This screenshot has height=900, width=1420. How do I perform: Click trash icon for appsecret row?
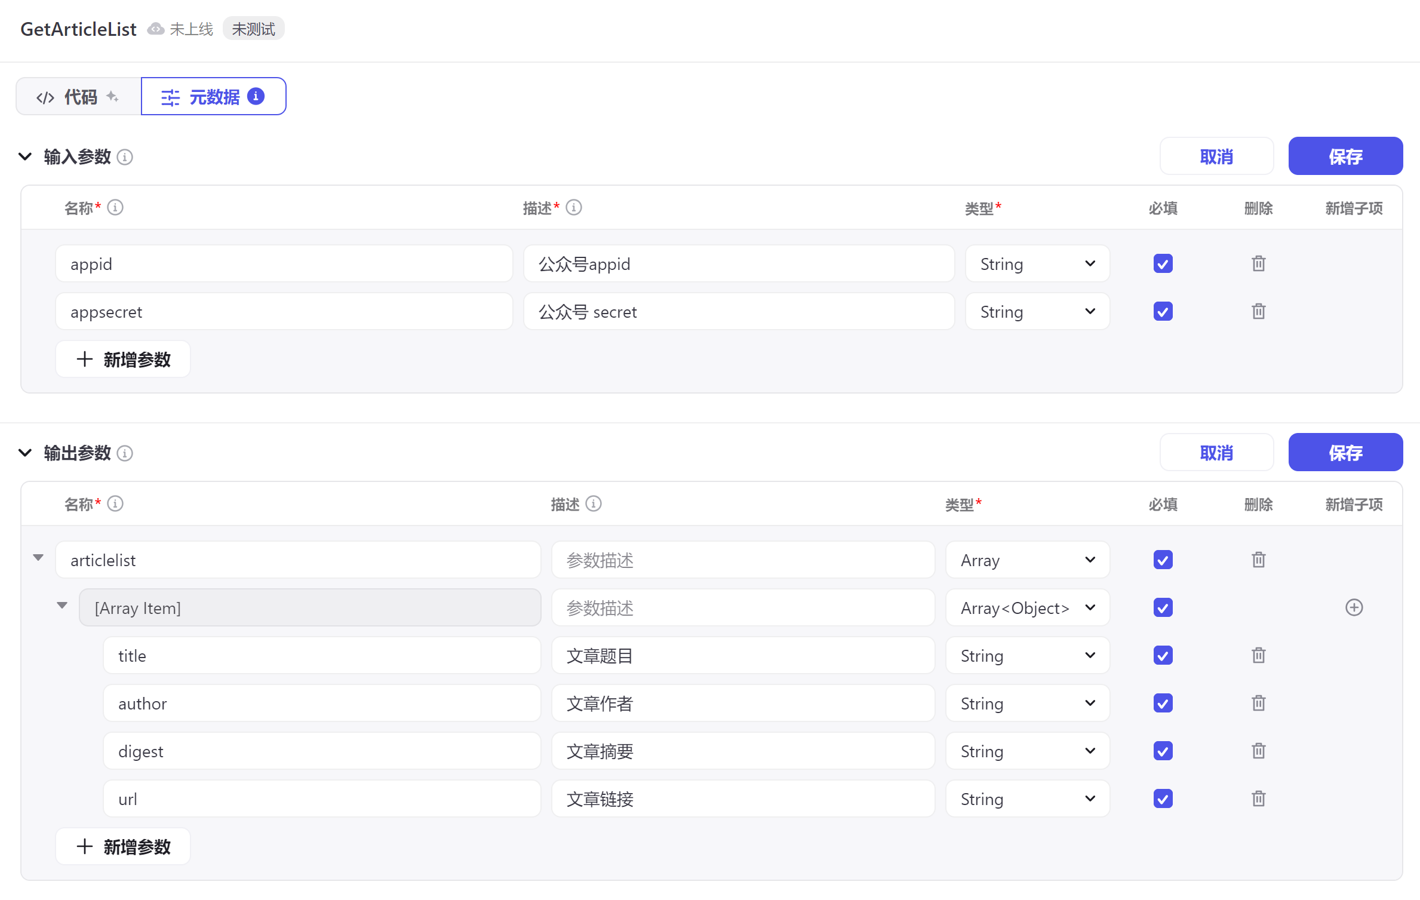pos(1258,311)
